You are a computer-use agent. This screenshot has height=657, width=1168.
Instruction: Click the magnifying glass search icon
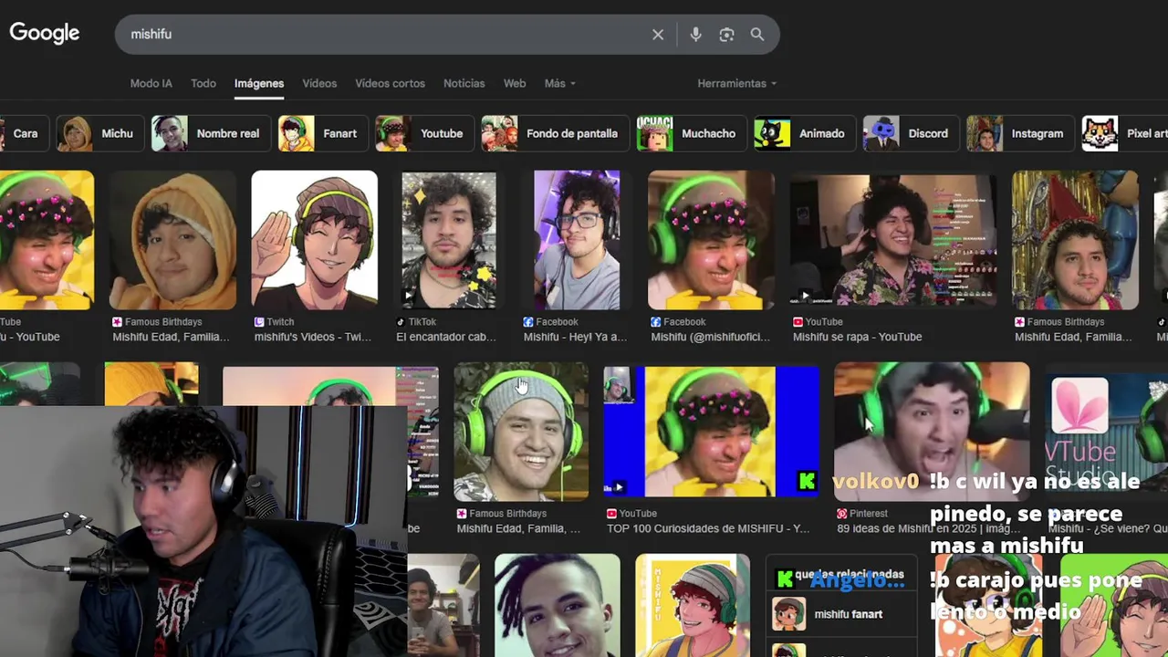click(757, 35)
